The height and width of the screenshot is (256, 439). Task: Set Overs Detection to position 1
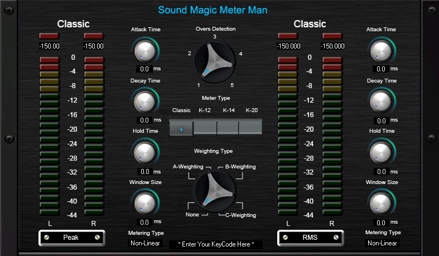[x=199, y=85]
